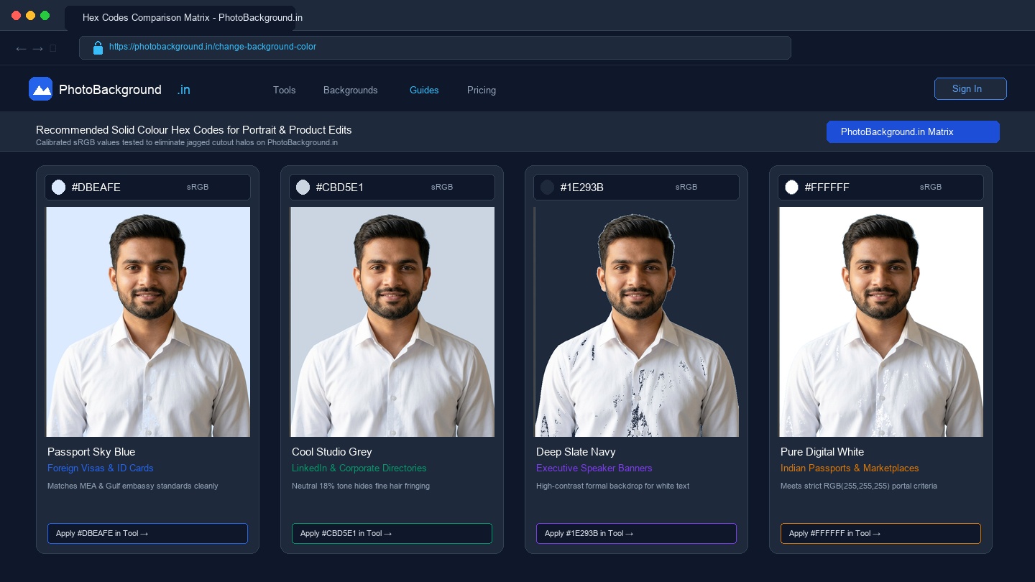Screen dimensions: 1035x582
Task: Click the #1E293B navy colour swatch
Action: (x=547, y=187)
